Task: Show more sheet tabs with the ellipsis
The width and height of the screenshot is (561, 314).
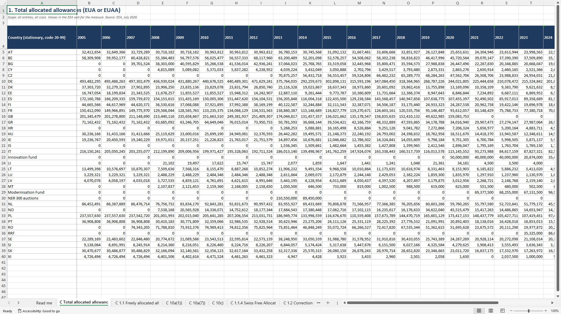Action: point(318,303)
